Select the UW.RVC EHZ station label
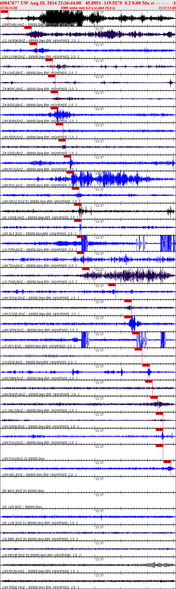Viewport: 176px width, 589px height. (x=40, y=185)
